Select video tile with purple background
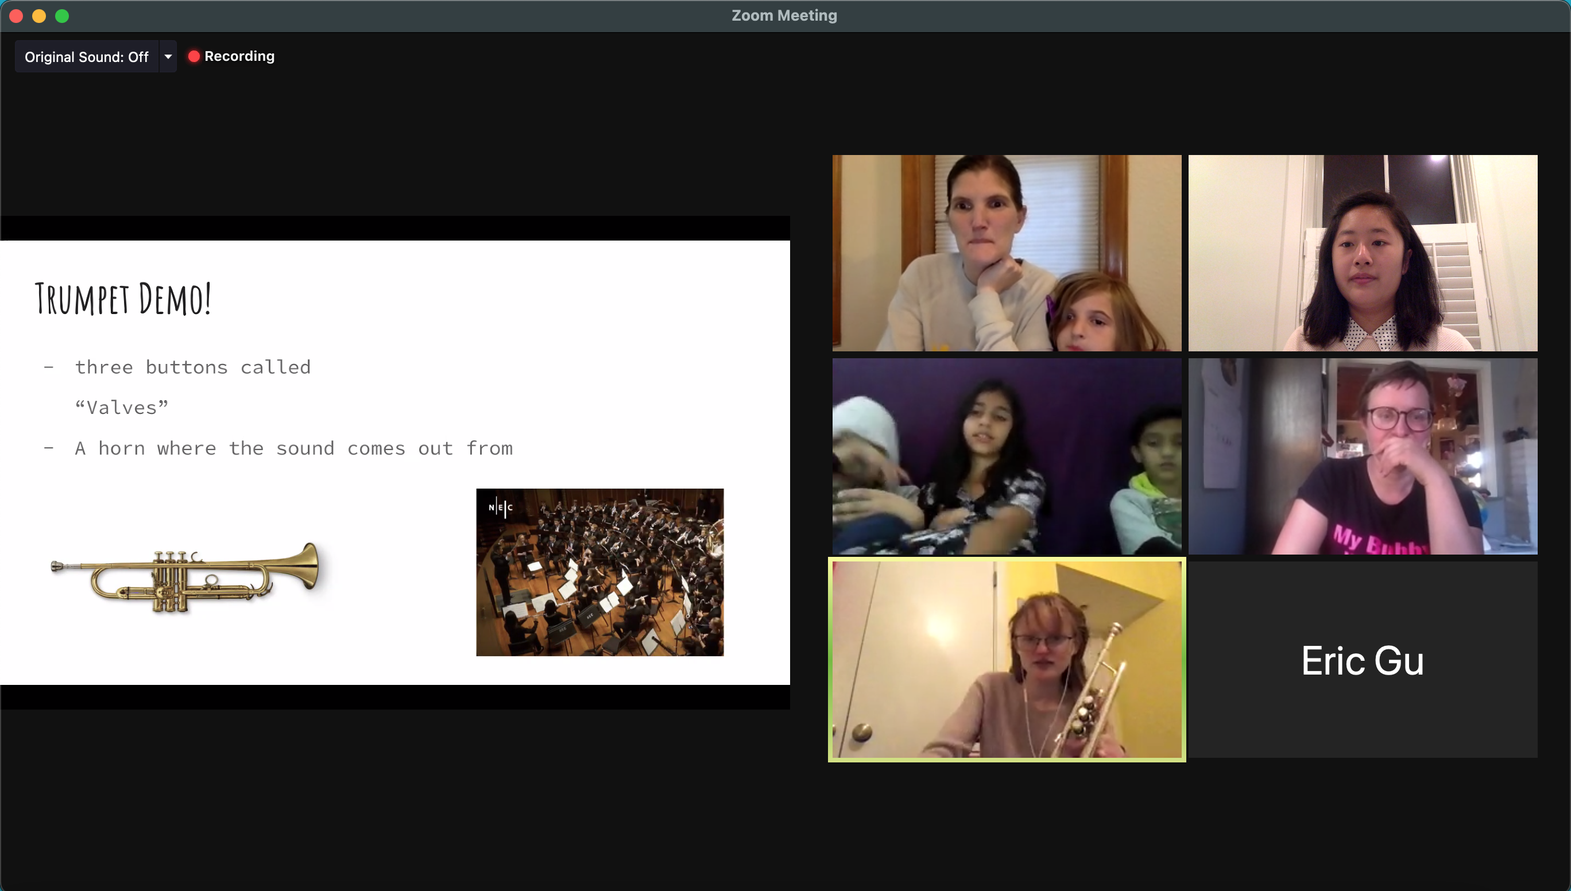Image resolution: width=1571 pixels, height=891 pixels. pos(1007,456)
